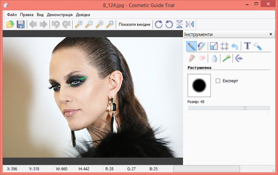Click the Розмір: 45 label
This screenshot has height=175, width=278.
(196, 102)
